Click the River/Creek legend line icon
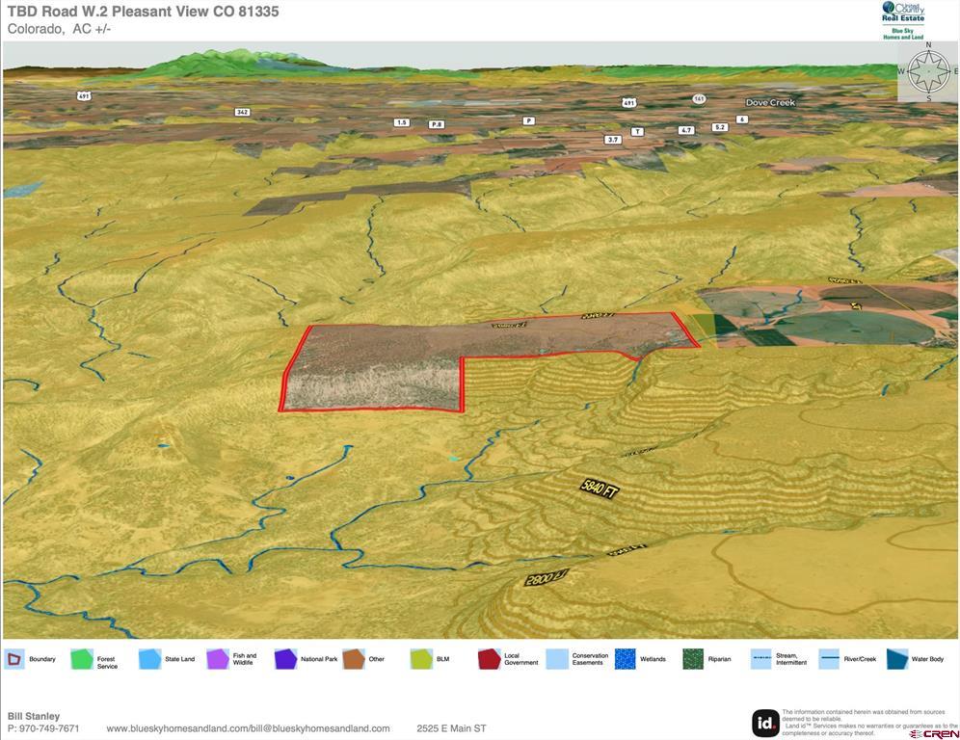The height and width of the screenshot is (740, 960). point(830,659)
